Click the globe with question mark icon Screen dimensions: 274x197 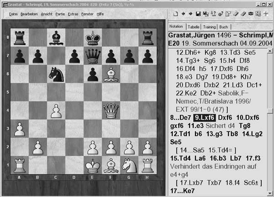point(220,14)
